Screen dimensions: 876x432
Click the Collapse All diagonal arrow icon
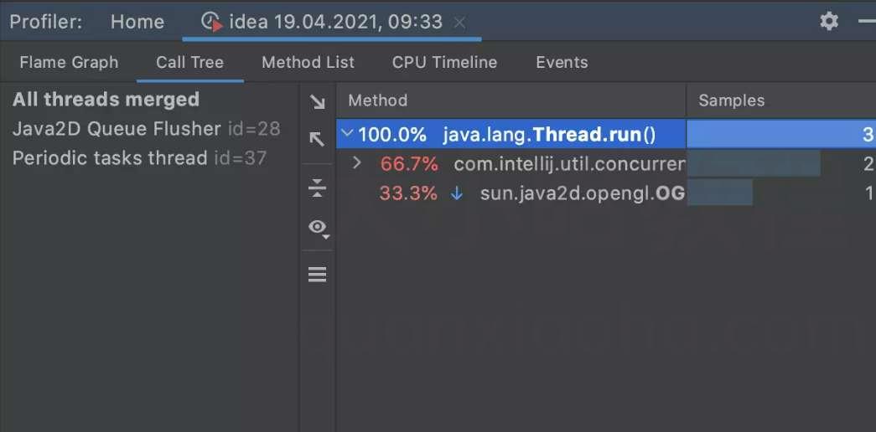coord(318,139)
